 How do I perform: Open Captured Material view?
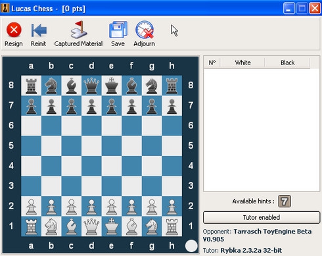click(78, 34)
